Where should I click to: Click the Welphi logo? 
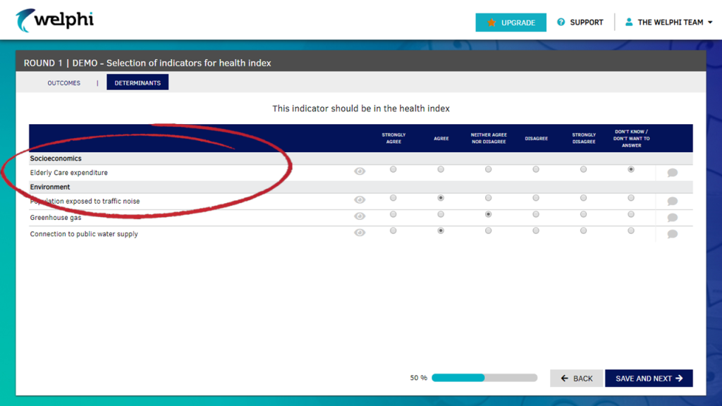(55, 21)
